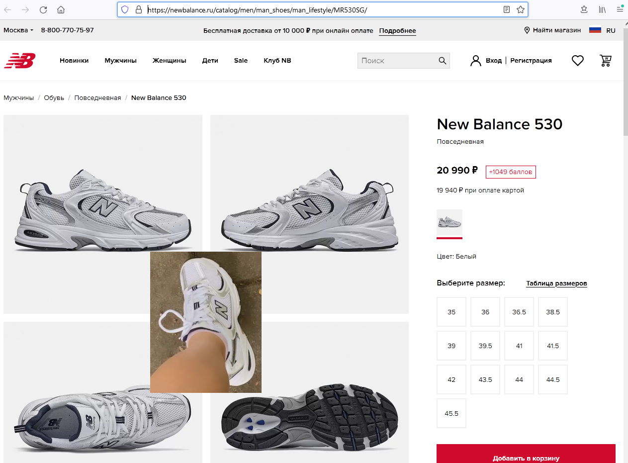Open the shopping cart icon
Viewport: 628px width, 463px height.
tap(606, 61)
